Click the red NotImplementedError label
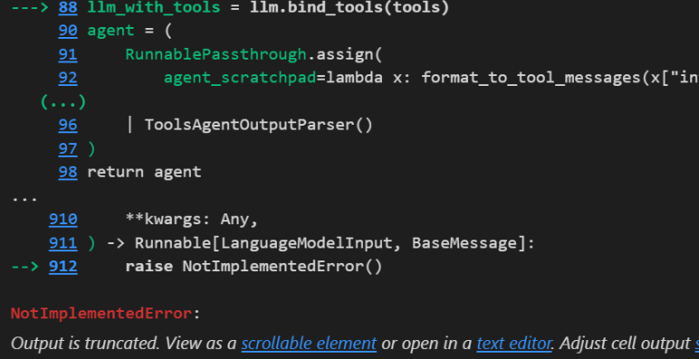This screenshot has width=699, height=359. (101, 314)
